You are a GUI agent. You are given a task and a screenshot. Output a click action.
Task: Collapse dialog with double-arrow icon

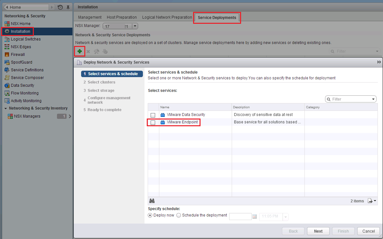[379, 62]
